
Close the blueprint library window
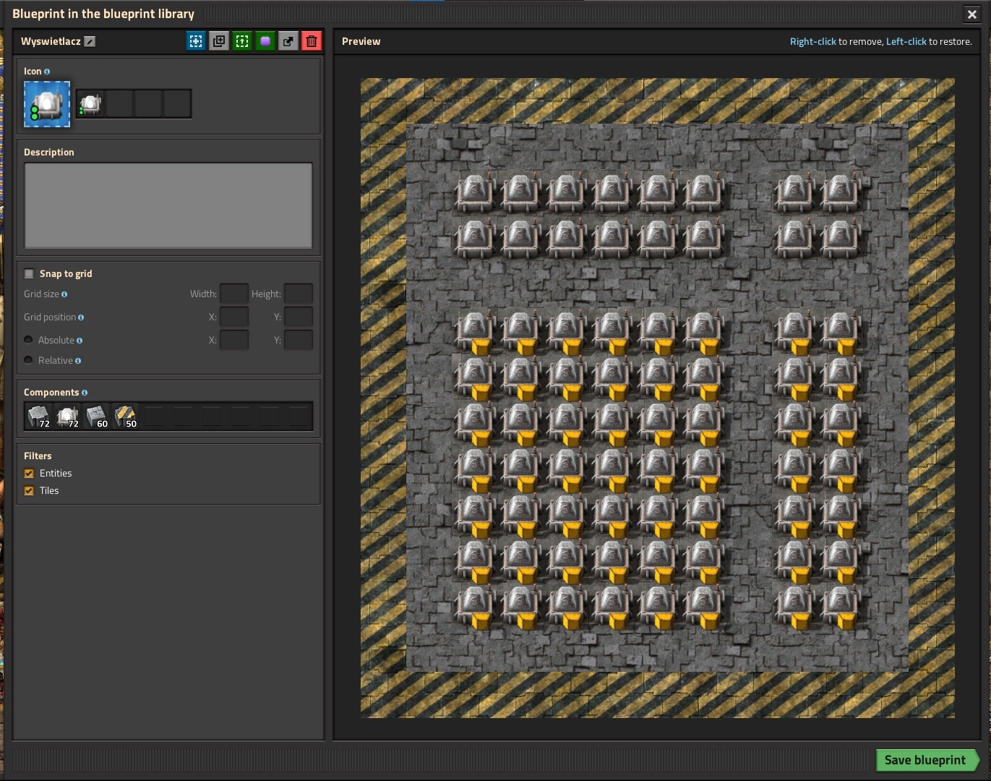tap(971, 14)
